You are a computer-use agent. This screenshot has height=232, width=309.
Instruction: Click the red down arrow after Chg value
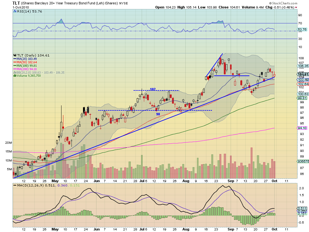pyautogui.click(x=296, y=7)
